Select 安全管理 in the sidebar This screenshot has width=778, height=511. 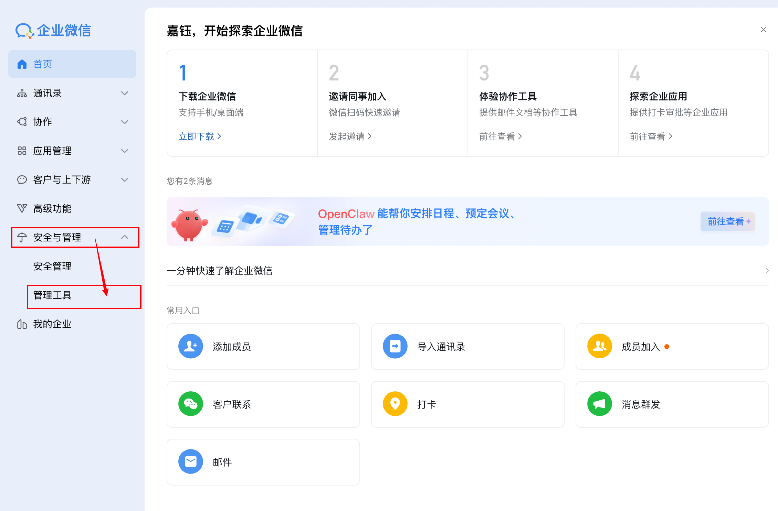pyautogui.click(x=52, y=266)
